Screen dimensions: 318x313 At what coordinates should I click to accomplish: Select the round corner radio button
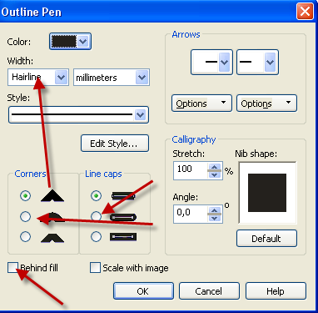(x=25, y=216)
